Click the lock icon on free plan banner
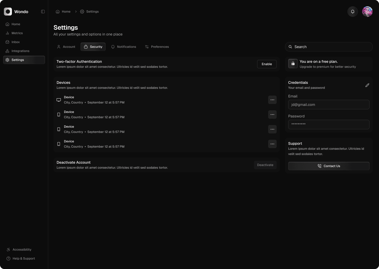379x269 pixels. pos(293,64)
